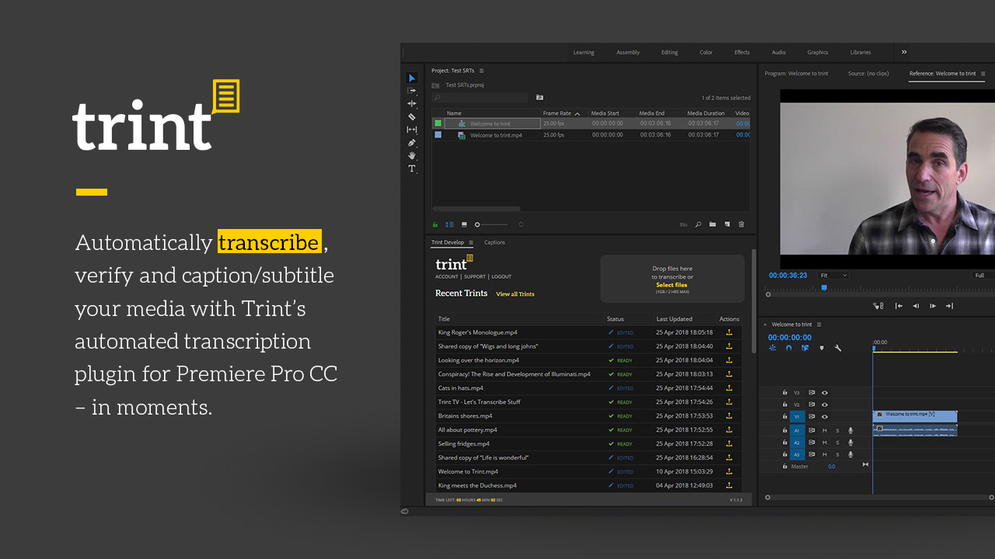Click upload icon for Cats in hats.mp4
Viewport: 995px width, 559px height.
[x=728, y=388]
